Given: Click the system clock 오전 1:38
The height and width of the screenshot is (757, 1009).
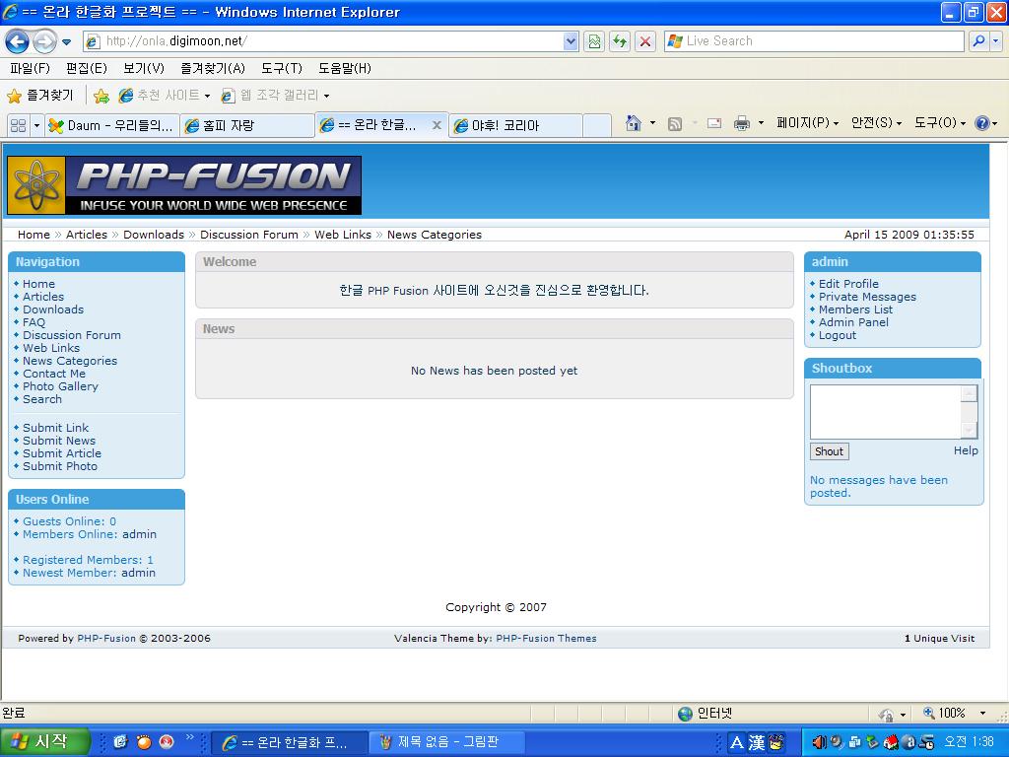Looking at the screenshot, I should coord(969,742).
